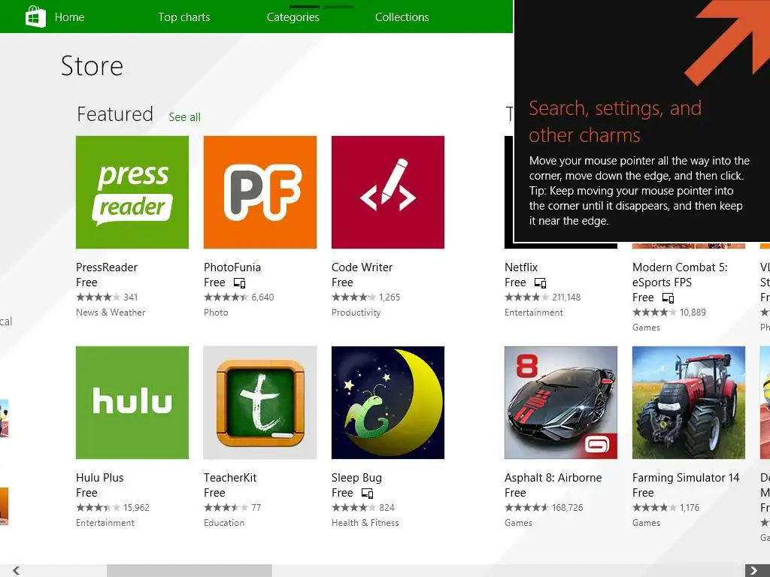Open the Hulu Plus app tile
Image resolution: width=770 pixels, height=577 pixels.
132,403
